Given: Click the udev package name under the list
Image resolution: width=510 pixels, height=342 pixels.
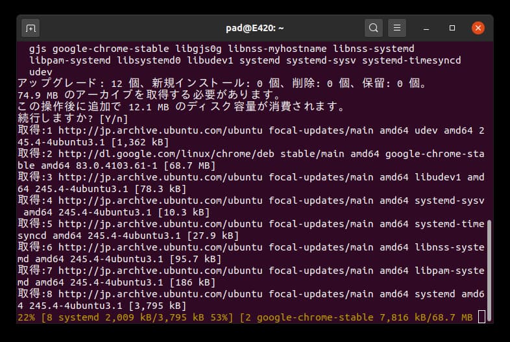Looking at the screenshot, I should (x=41, y=72).
